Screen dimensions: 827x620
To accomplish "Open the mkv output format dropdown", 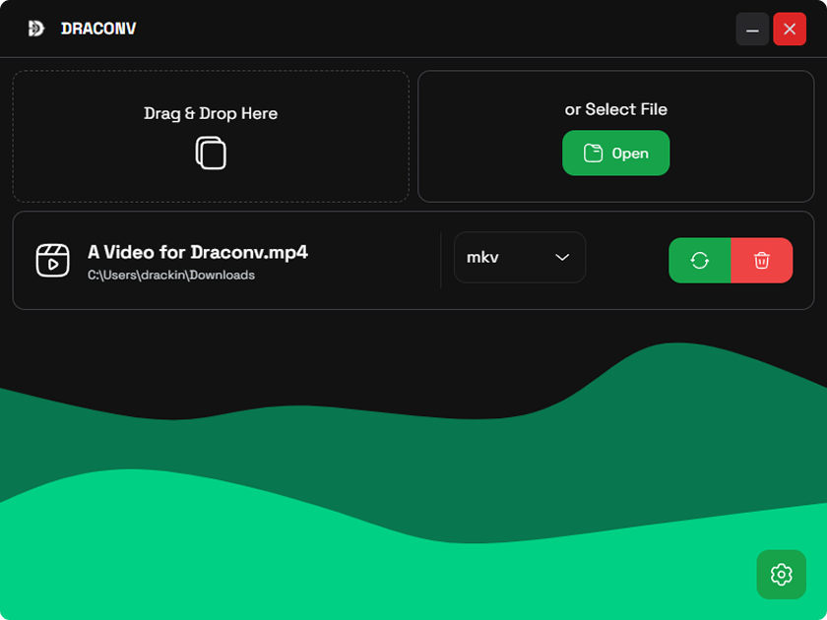I will pyautogui.click(x=520, y=257).
